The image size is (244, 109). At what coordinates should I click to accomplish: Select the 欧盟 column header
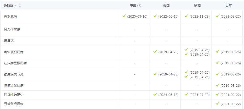[x=197, y=6]
